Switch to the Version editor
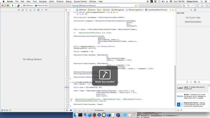 (193, 6)
